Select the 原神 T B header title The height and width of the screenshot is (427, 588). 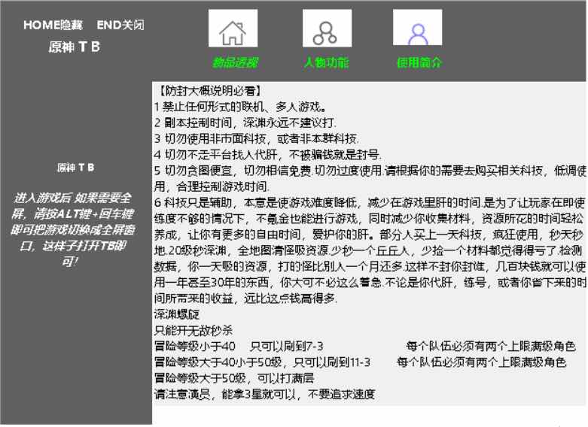pyautogui.click(x=75, y=47)
